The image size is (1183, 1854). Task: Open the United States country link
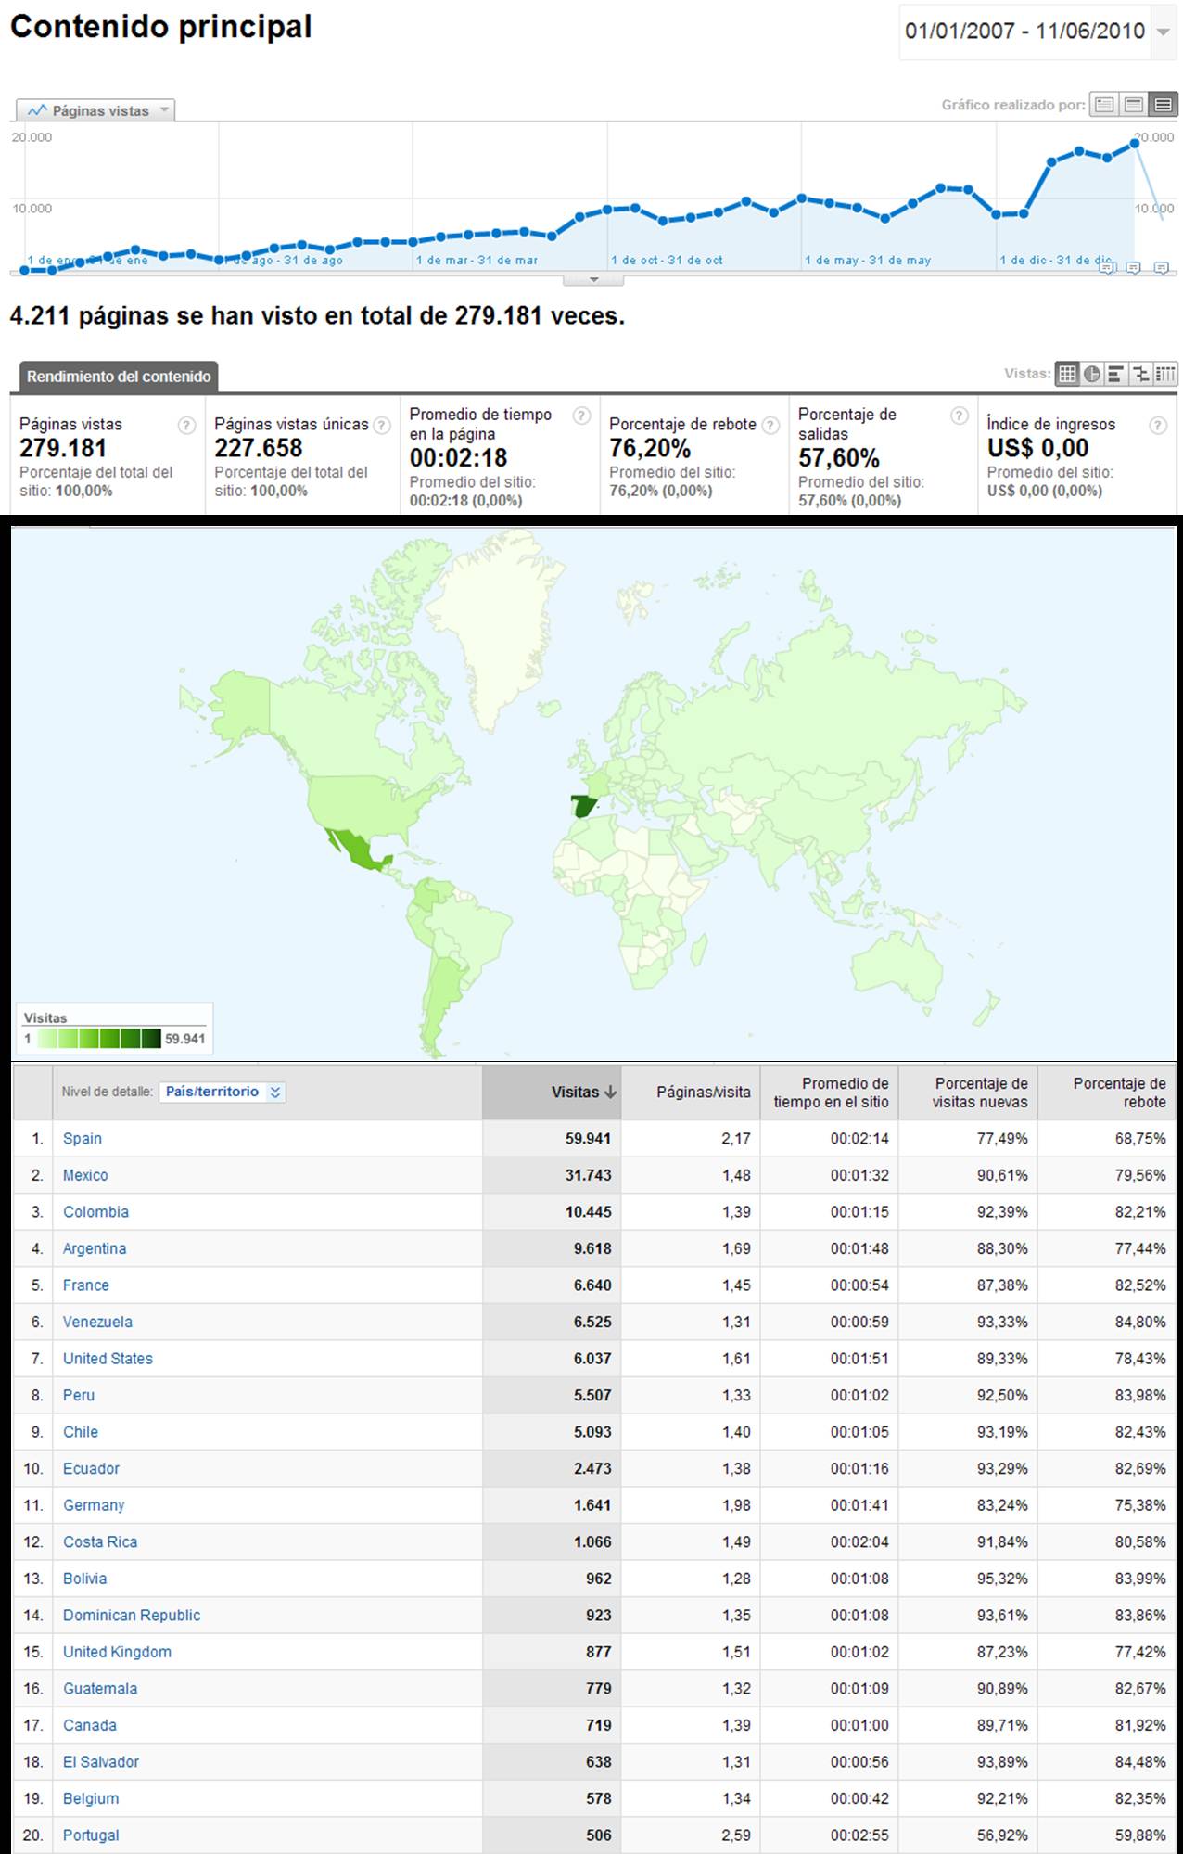pos(108,1358)
